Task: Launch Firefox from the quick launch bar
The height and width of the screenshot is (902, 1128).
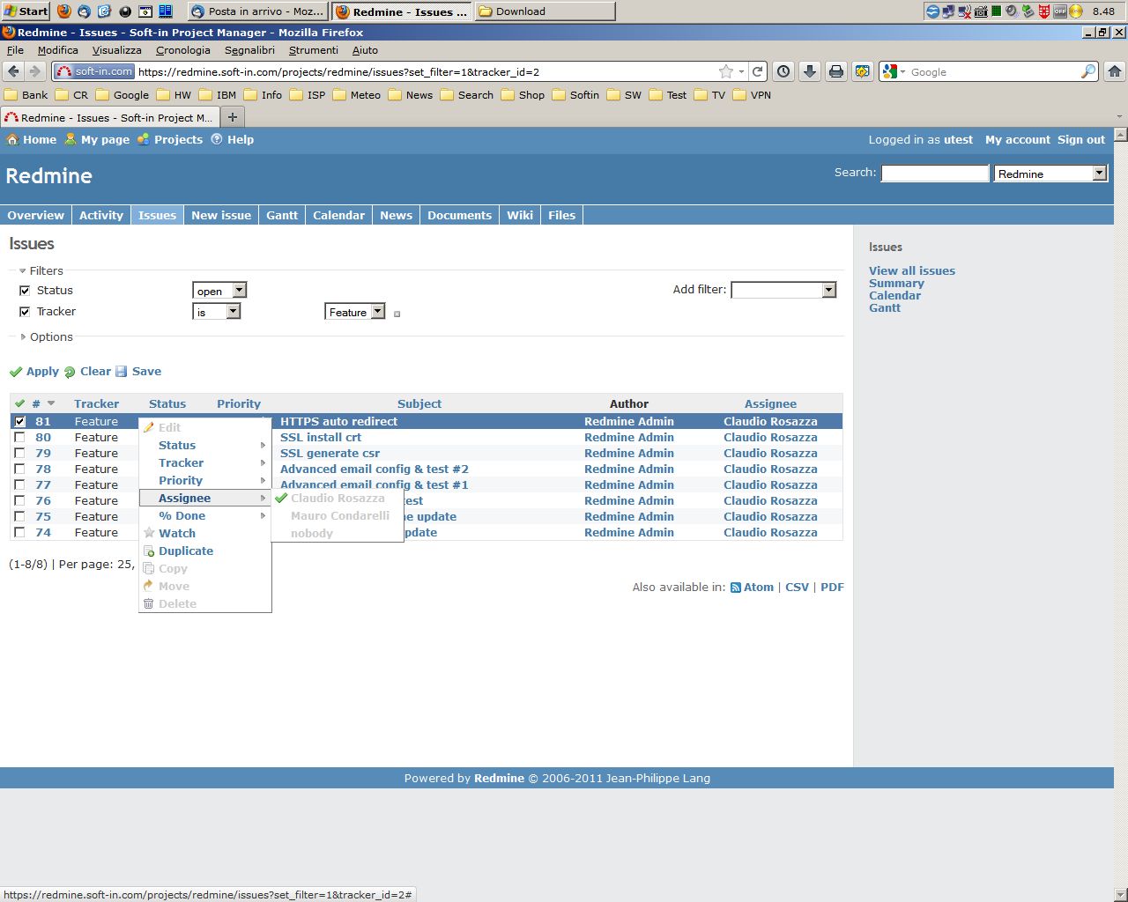Action: tap(64, 11)
